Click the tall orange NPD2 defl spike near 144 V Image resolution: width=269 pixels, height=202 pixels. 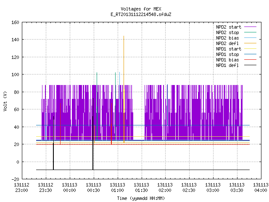coord(124,89)
